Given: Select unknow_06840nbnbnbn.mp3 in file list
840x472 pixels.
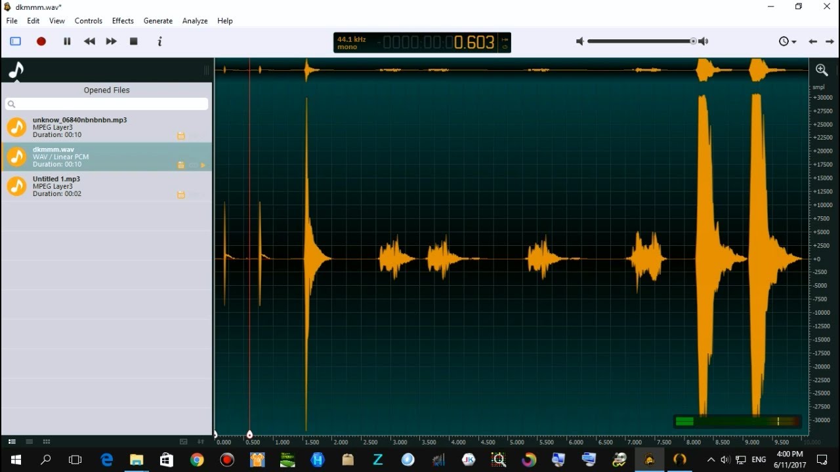Looking at the screenshot, I should coord(106,127).
